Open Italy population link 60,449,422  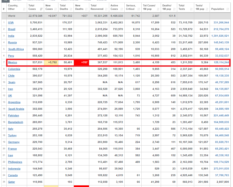click(x=222, y=129)
